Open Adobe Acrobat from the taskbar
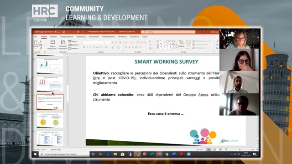 181,154
